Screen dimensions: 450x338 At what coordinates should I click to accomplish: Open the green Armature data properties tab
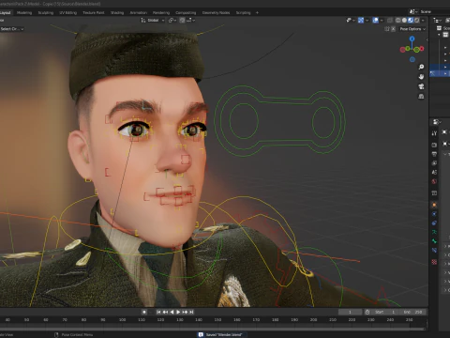pyautogui.click(x=434, y=232)
